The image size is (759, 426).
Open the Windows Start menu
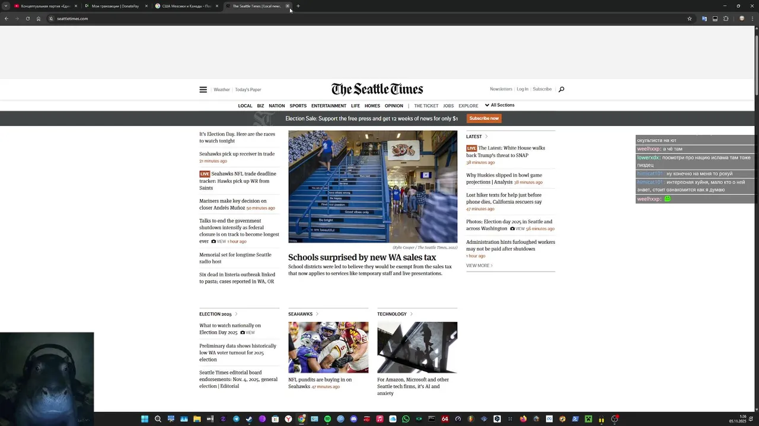(144, 419)
